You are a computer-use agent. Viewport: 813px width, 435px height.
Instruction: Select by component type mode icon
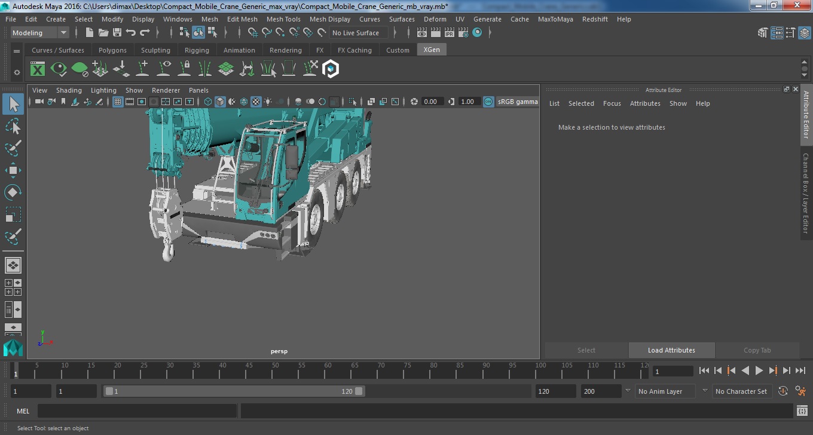[x=212, y=33]
